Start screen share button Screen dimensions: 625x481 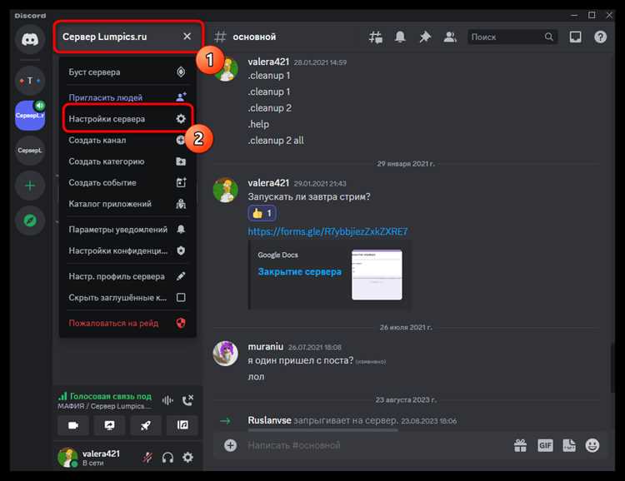point(110,425)
